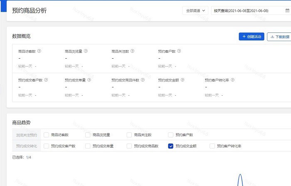
Task: Check the 商品关注数 trend checkbox
Action: [129, 135]
